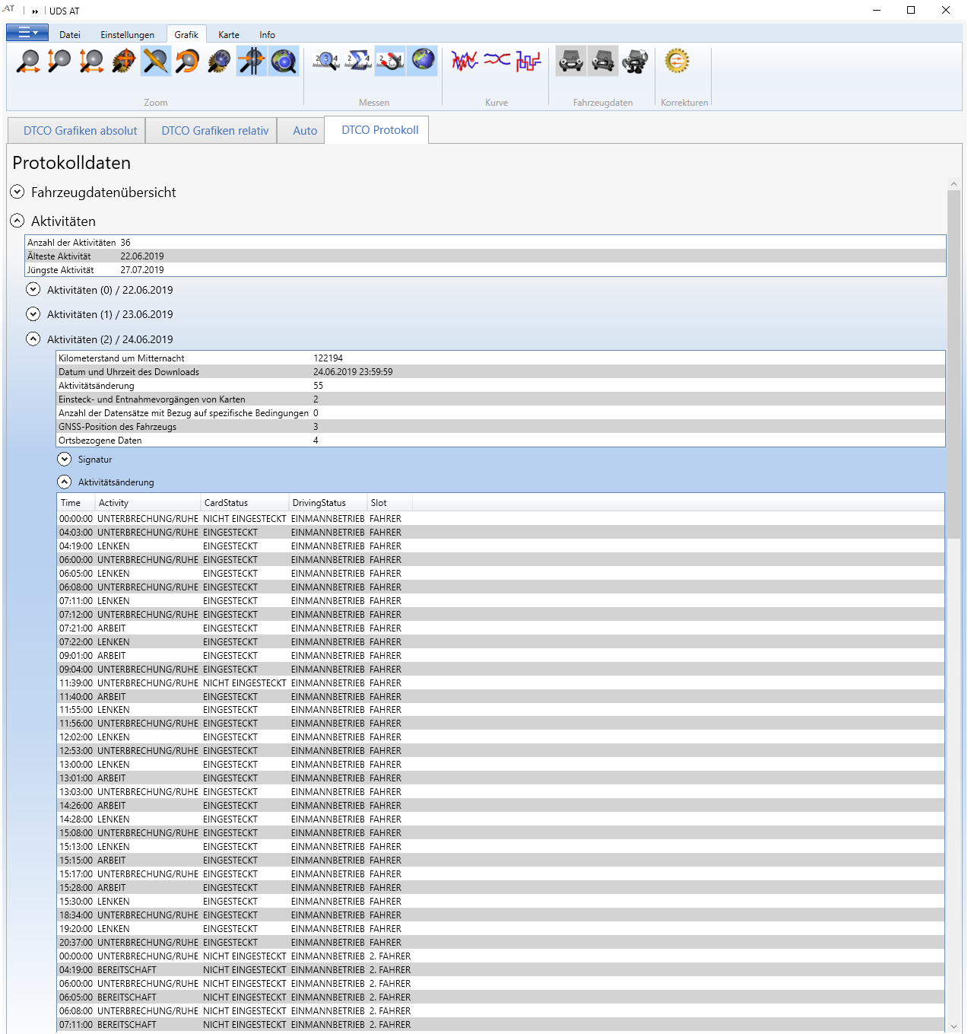Click the jagged red-blue curve icon

pyautogui.click(x=465, y=61)
